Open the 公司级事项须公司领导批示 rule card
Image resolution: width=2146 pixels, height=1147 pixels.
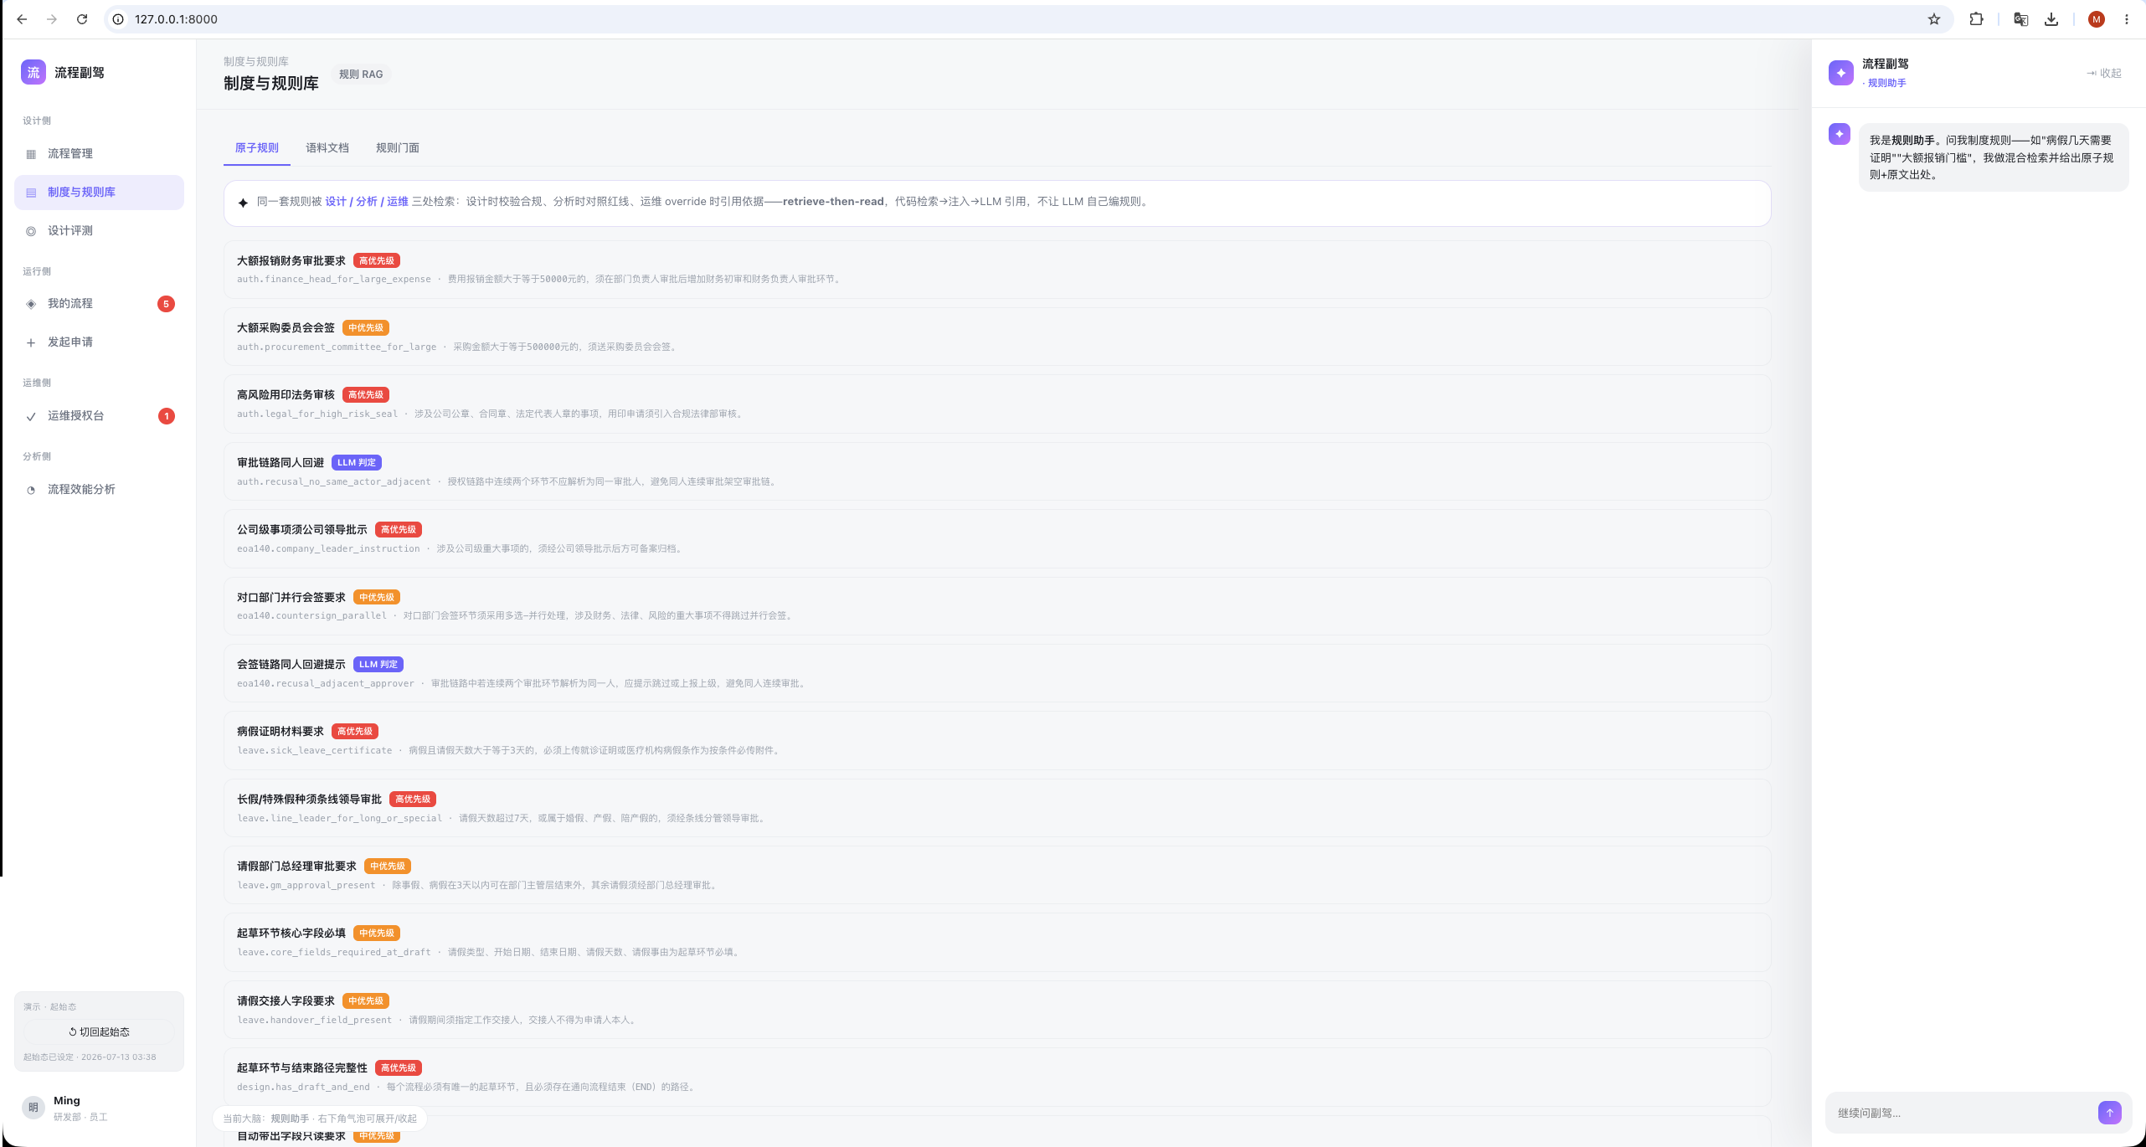[996, 538]
